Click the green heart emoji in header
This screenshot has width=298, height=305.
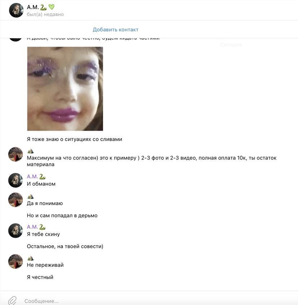[51, 7]
